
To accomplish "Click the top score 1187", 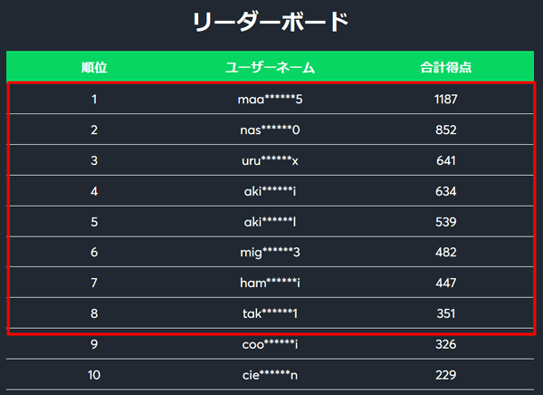I will pyautogui.click(x=446, y=100).
